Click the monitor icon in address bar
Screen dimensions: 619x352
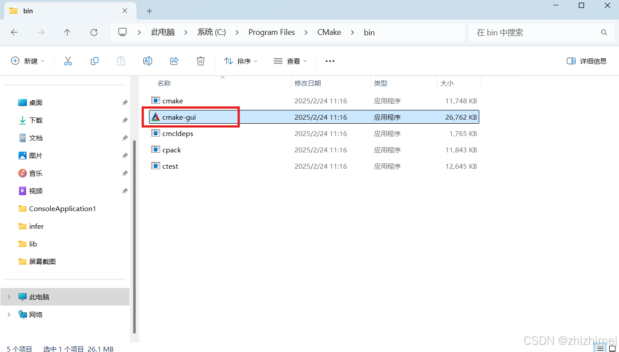click(x=122, y=32)
